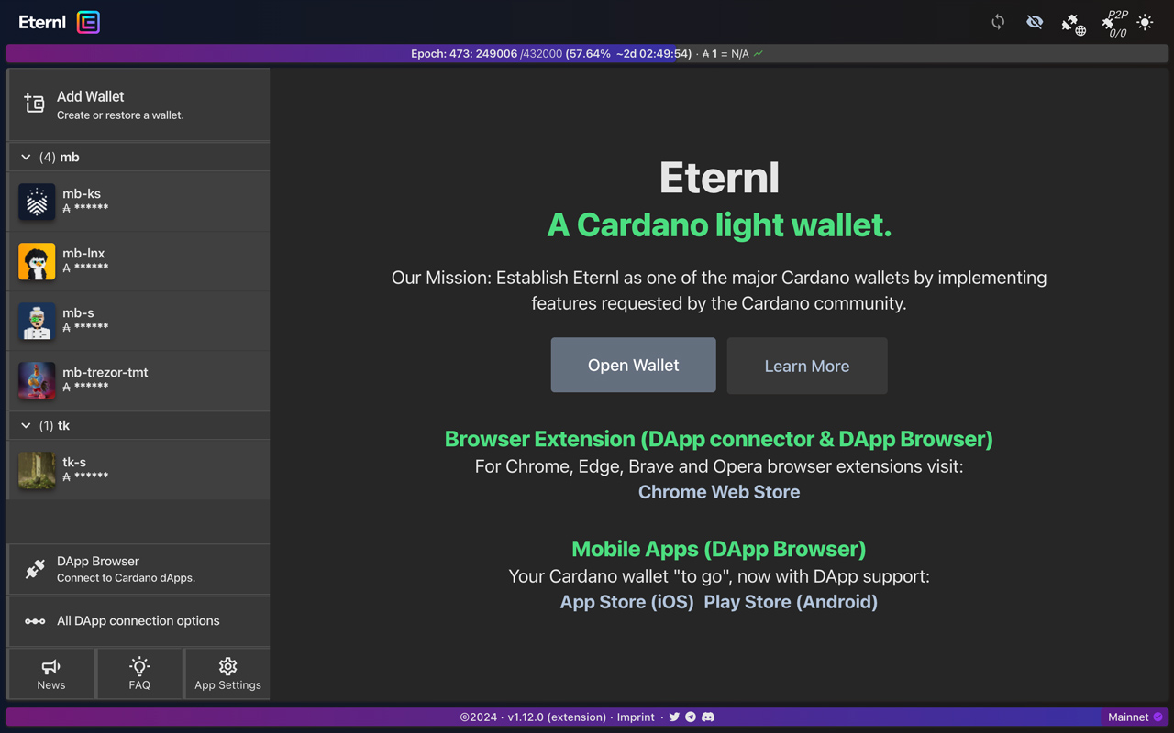
Task: Click the sync refresh icon
Action: coord(998,22)
